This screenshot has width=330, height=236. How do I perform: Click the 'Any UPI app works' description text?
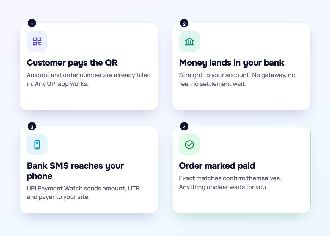62,84
